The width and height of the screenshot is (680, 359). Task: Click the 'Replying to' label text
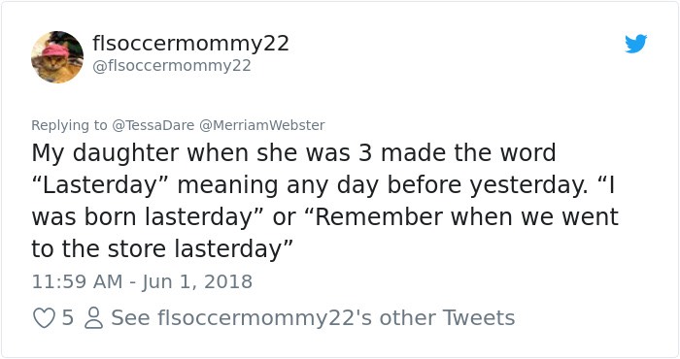[x=69, y=125]
